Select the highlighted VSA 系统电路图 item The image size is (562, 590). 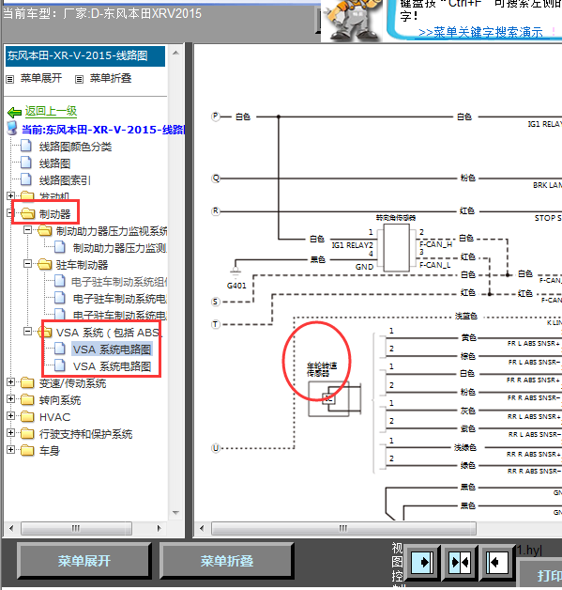click(112, 349)
